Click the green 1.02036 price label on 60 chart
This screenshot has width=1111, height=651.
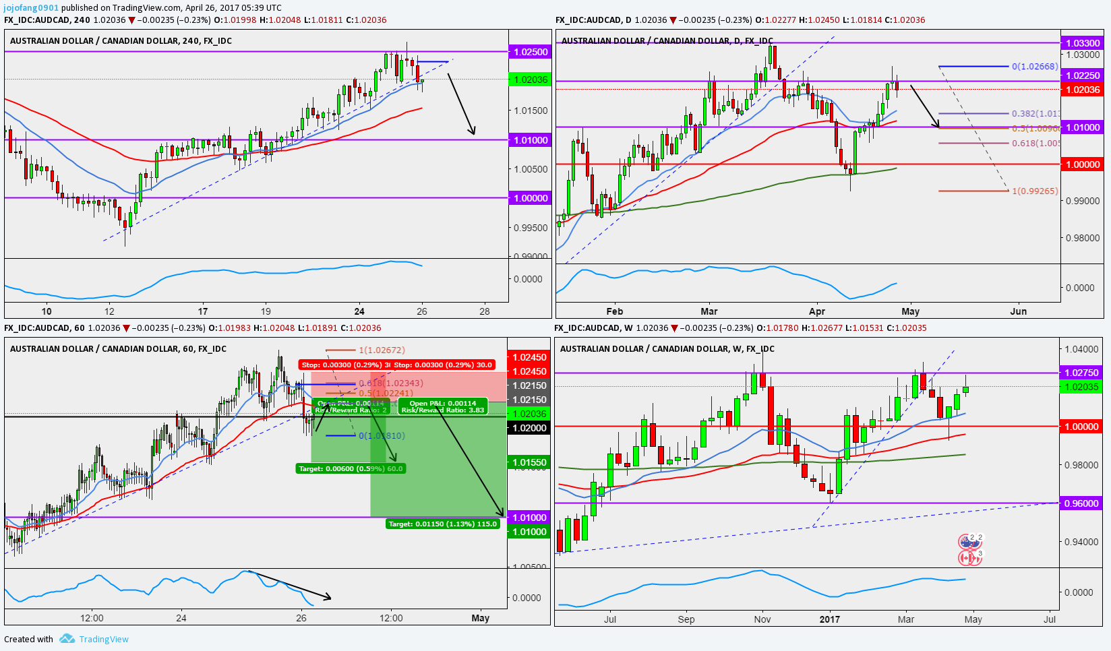pyautogui.click(x=529, y=414)
